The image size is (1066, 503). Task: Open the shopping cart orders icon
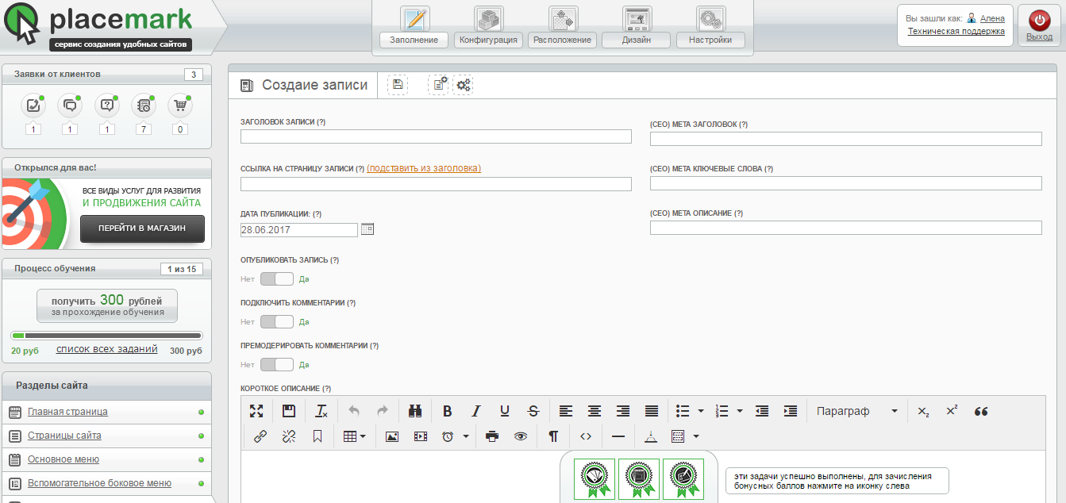point(180,106)
